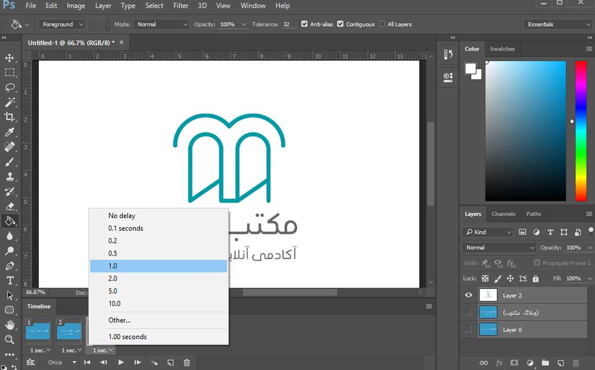Hide Layer 2 using its eye icon

pos(469,295)
